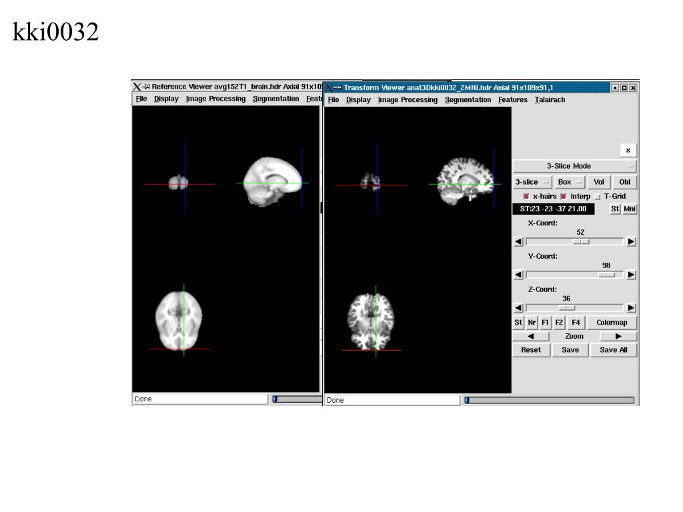
Task: Click the Zoom decrease left arrow
Action: pyautogui.click(x=531, y=336)
